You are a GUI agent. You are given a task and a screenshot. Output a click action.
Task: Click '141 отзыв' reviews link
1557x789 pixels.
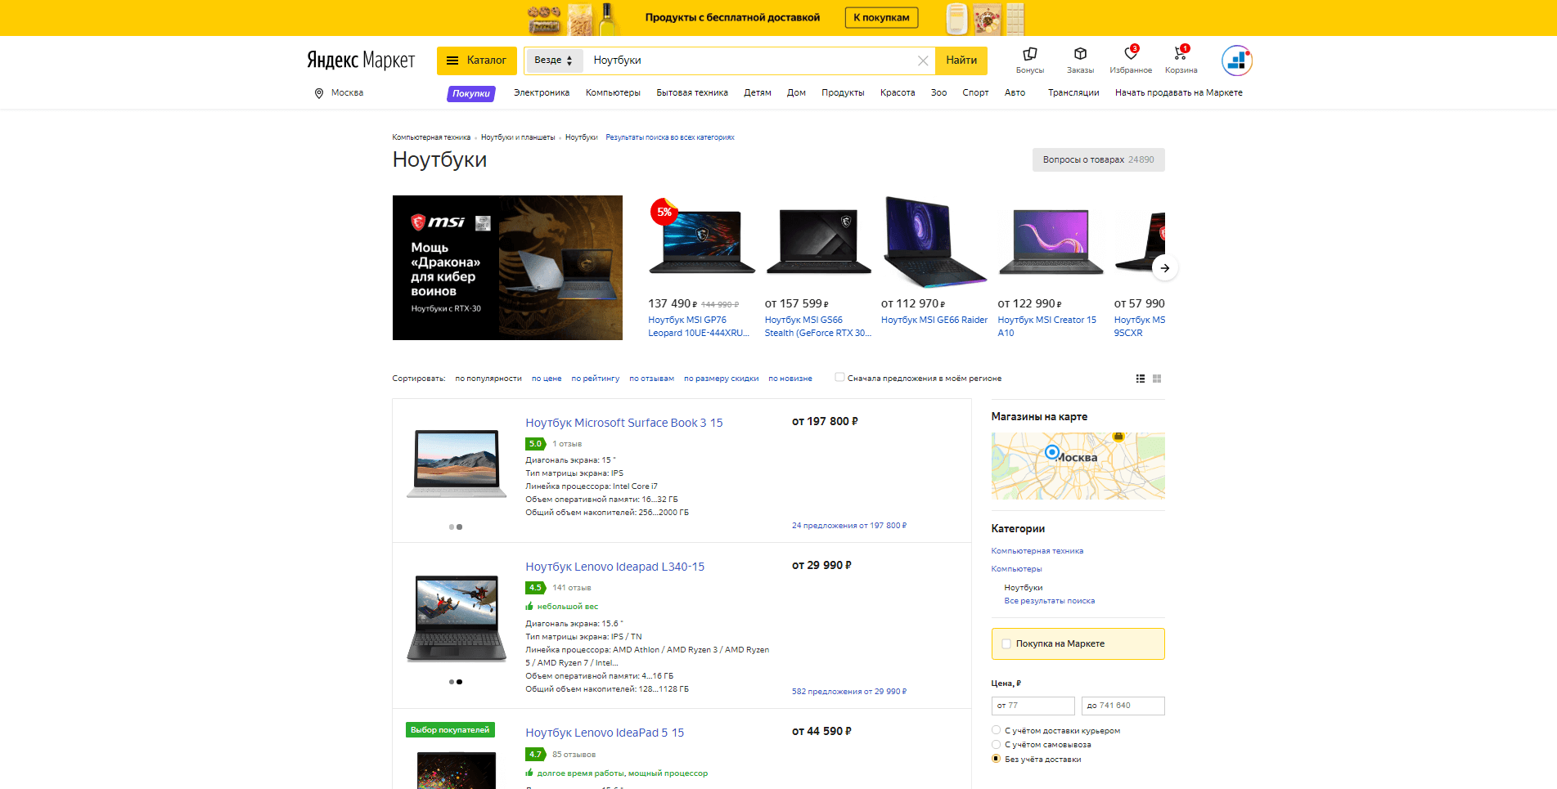click(x=571, y=588)
